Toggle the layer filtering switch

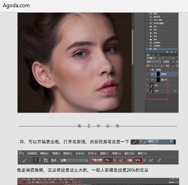177,58
